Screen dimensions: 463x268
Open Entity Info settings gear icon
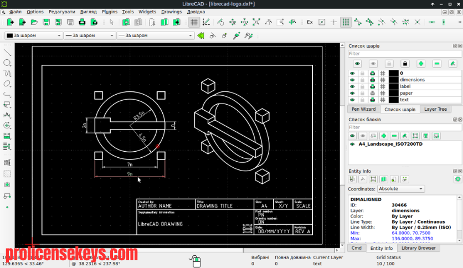(x=457, y=179)
